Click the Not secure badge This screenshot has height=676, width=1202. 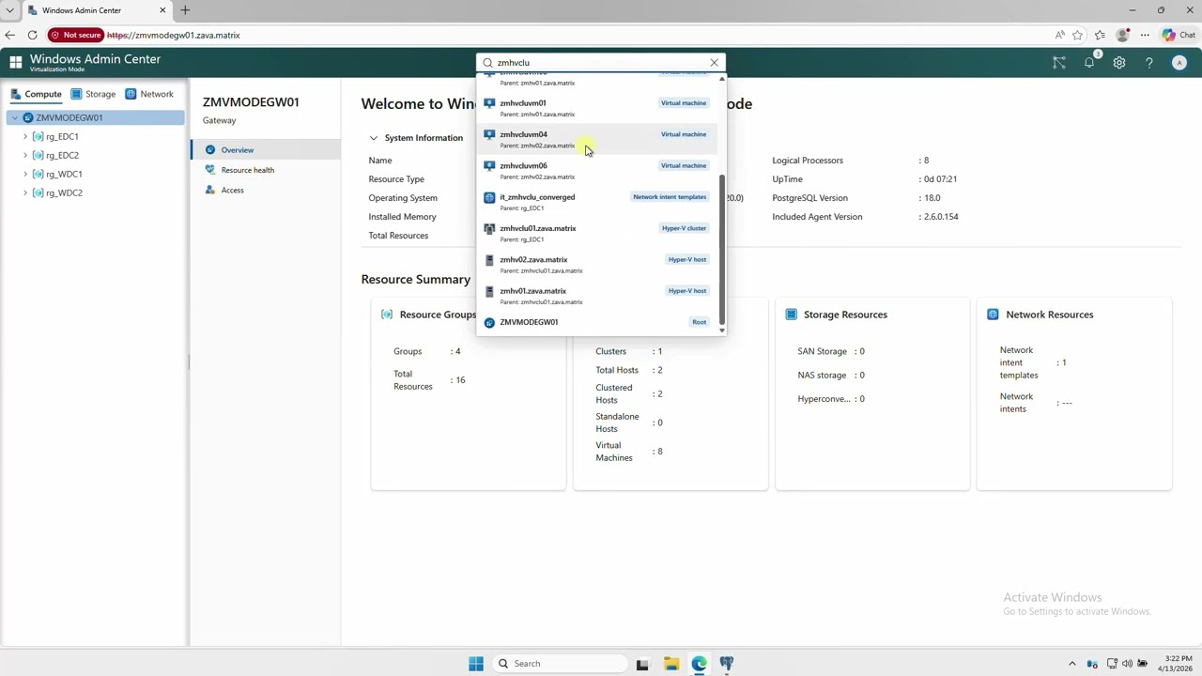click(75, 35)
